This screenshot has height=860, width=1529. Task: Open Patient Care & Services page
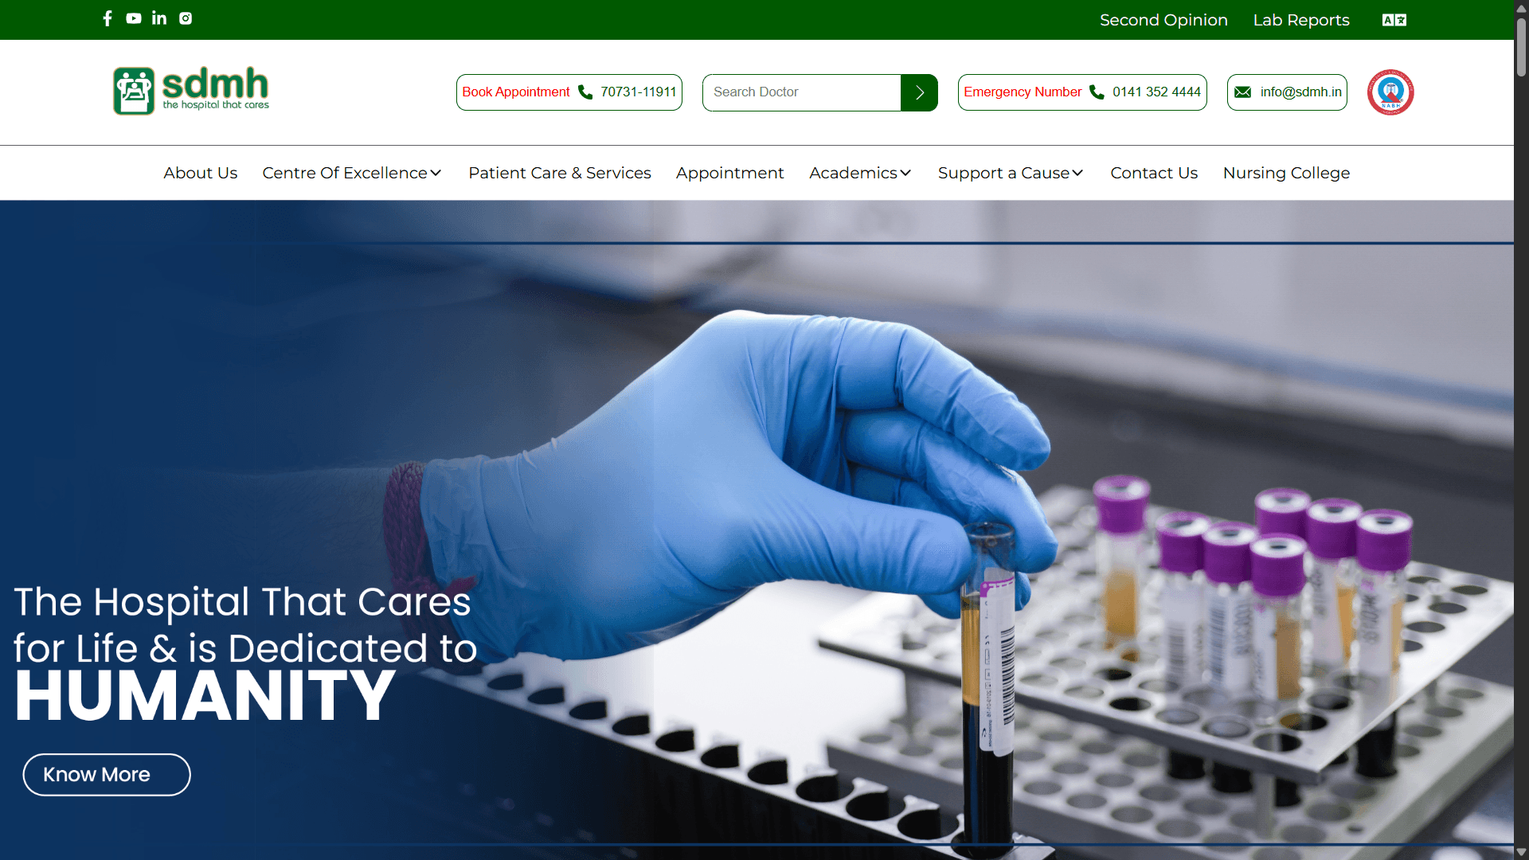[560, 173]
